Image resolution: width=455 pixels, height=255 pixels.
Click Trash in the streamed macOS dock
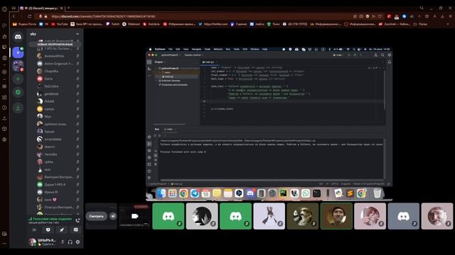point(378,193)
